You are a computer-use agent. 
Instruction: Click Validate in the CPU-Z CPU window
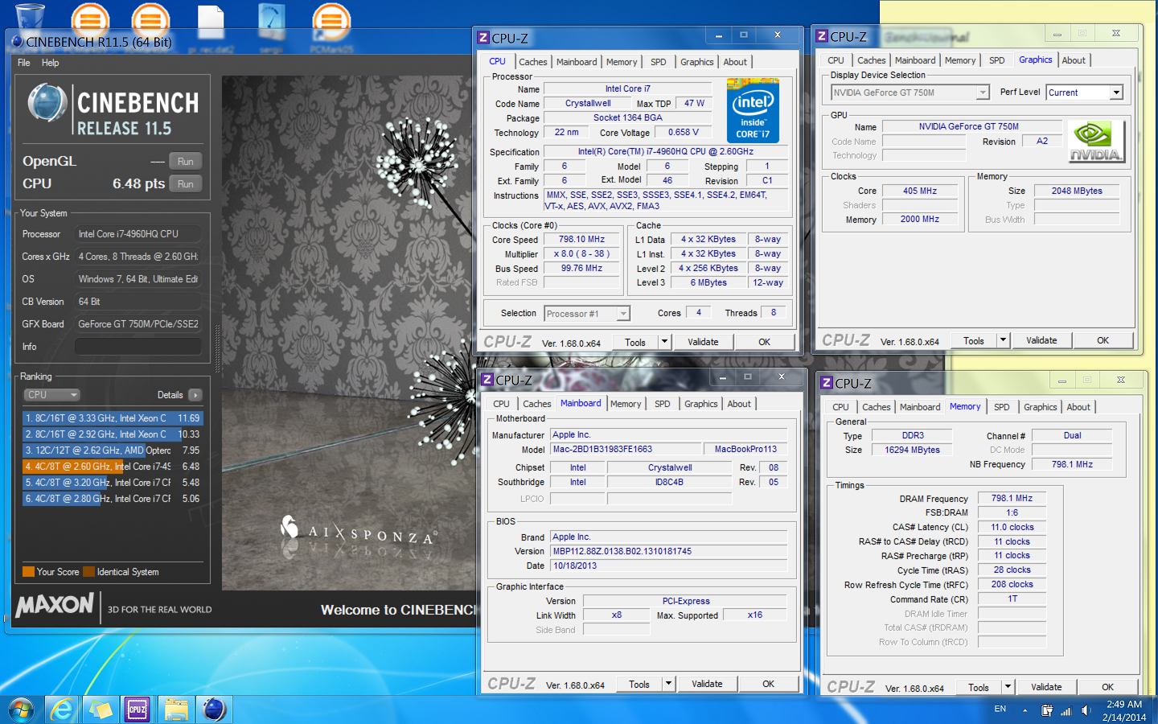(703, 342)
